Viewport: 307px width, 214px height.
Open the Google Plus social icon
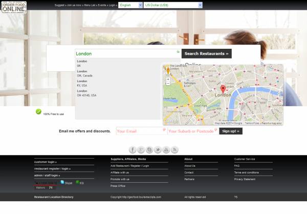pyautogui.click(x=141, y=149)
